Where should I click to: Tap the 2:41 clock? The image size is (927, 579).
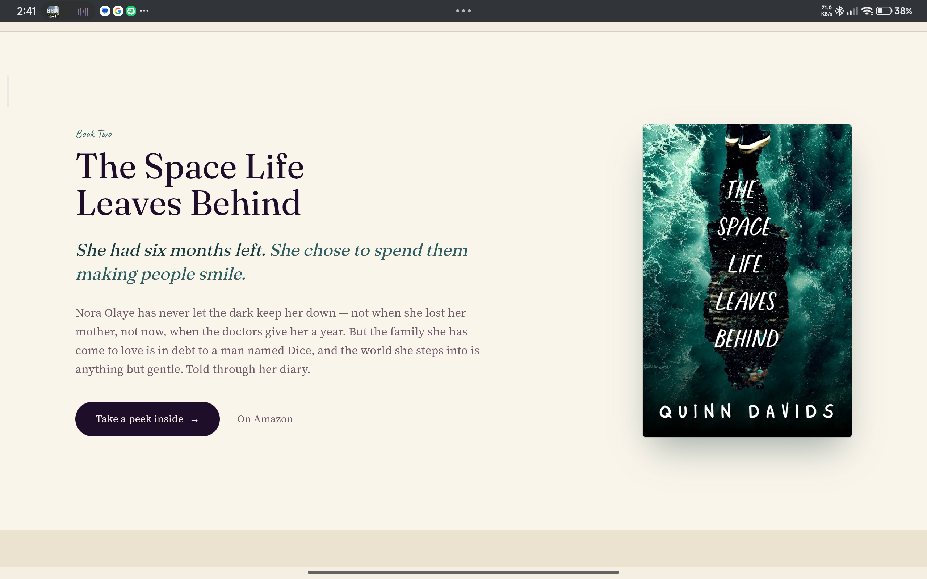[x=26, y=11]
